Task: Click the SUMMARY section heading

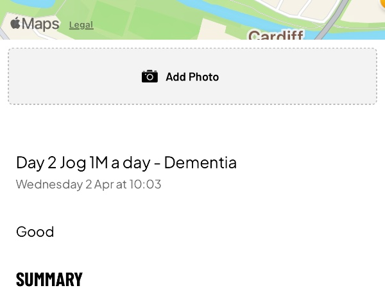Action: coord(49,279)
